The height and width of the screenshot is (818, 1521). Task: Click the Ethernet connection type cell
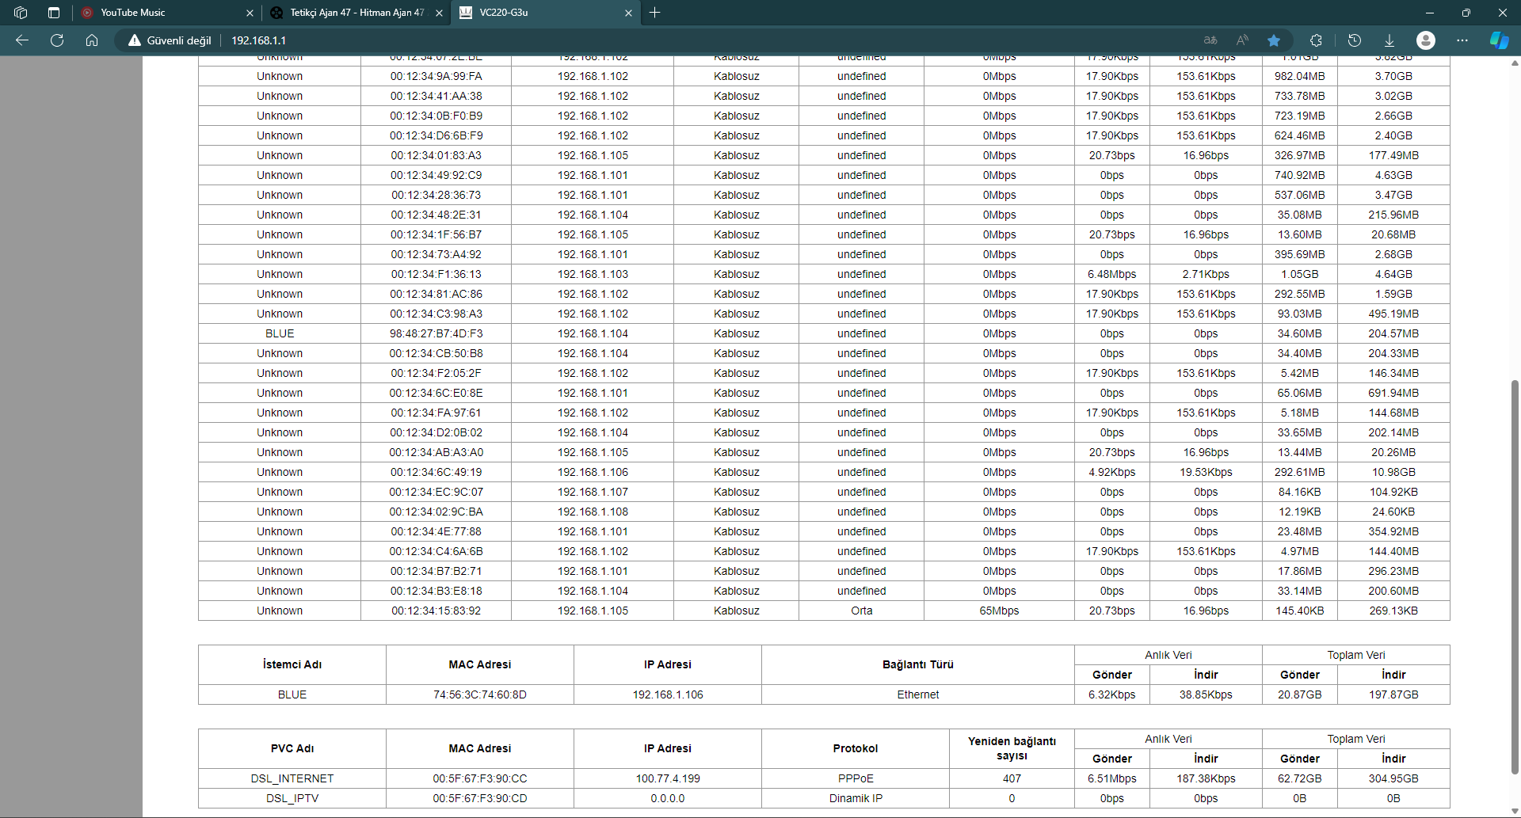(x=918, y=694)
